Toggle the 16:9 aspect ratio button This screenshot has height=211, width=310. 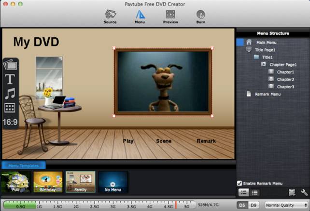[x=10, y=122]
